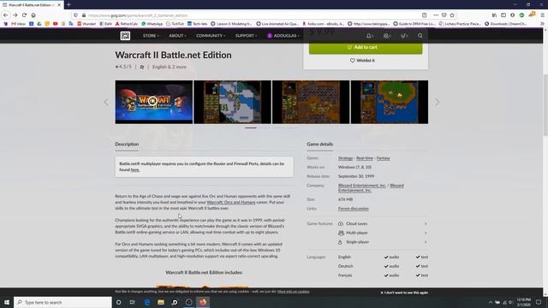Open Task View on the taskbar
548x308 pixels.
[133, 302]
